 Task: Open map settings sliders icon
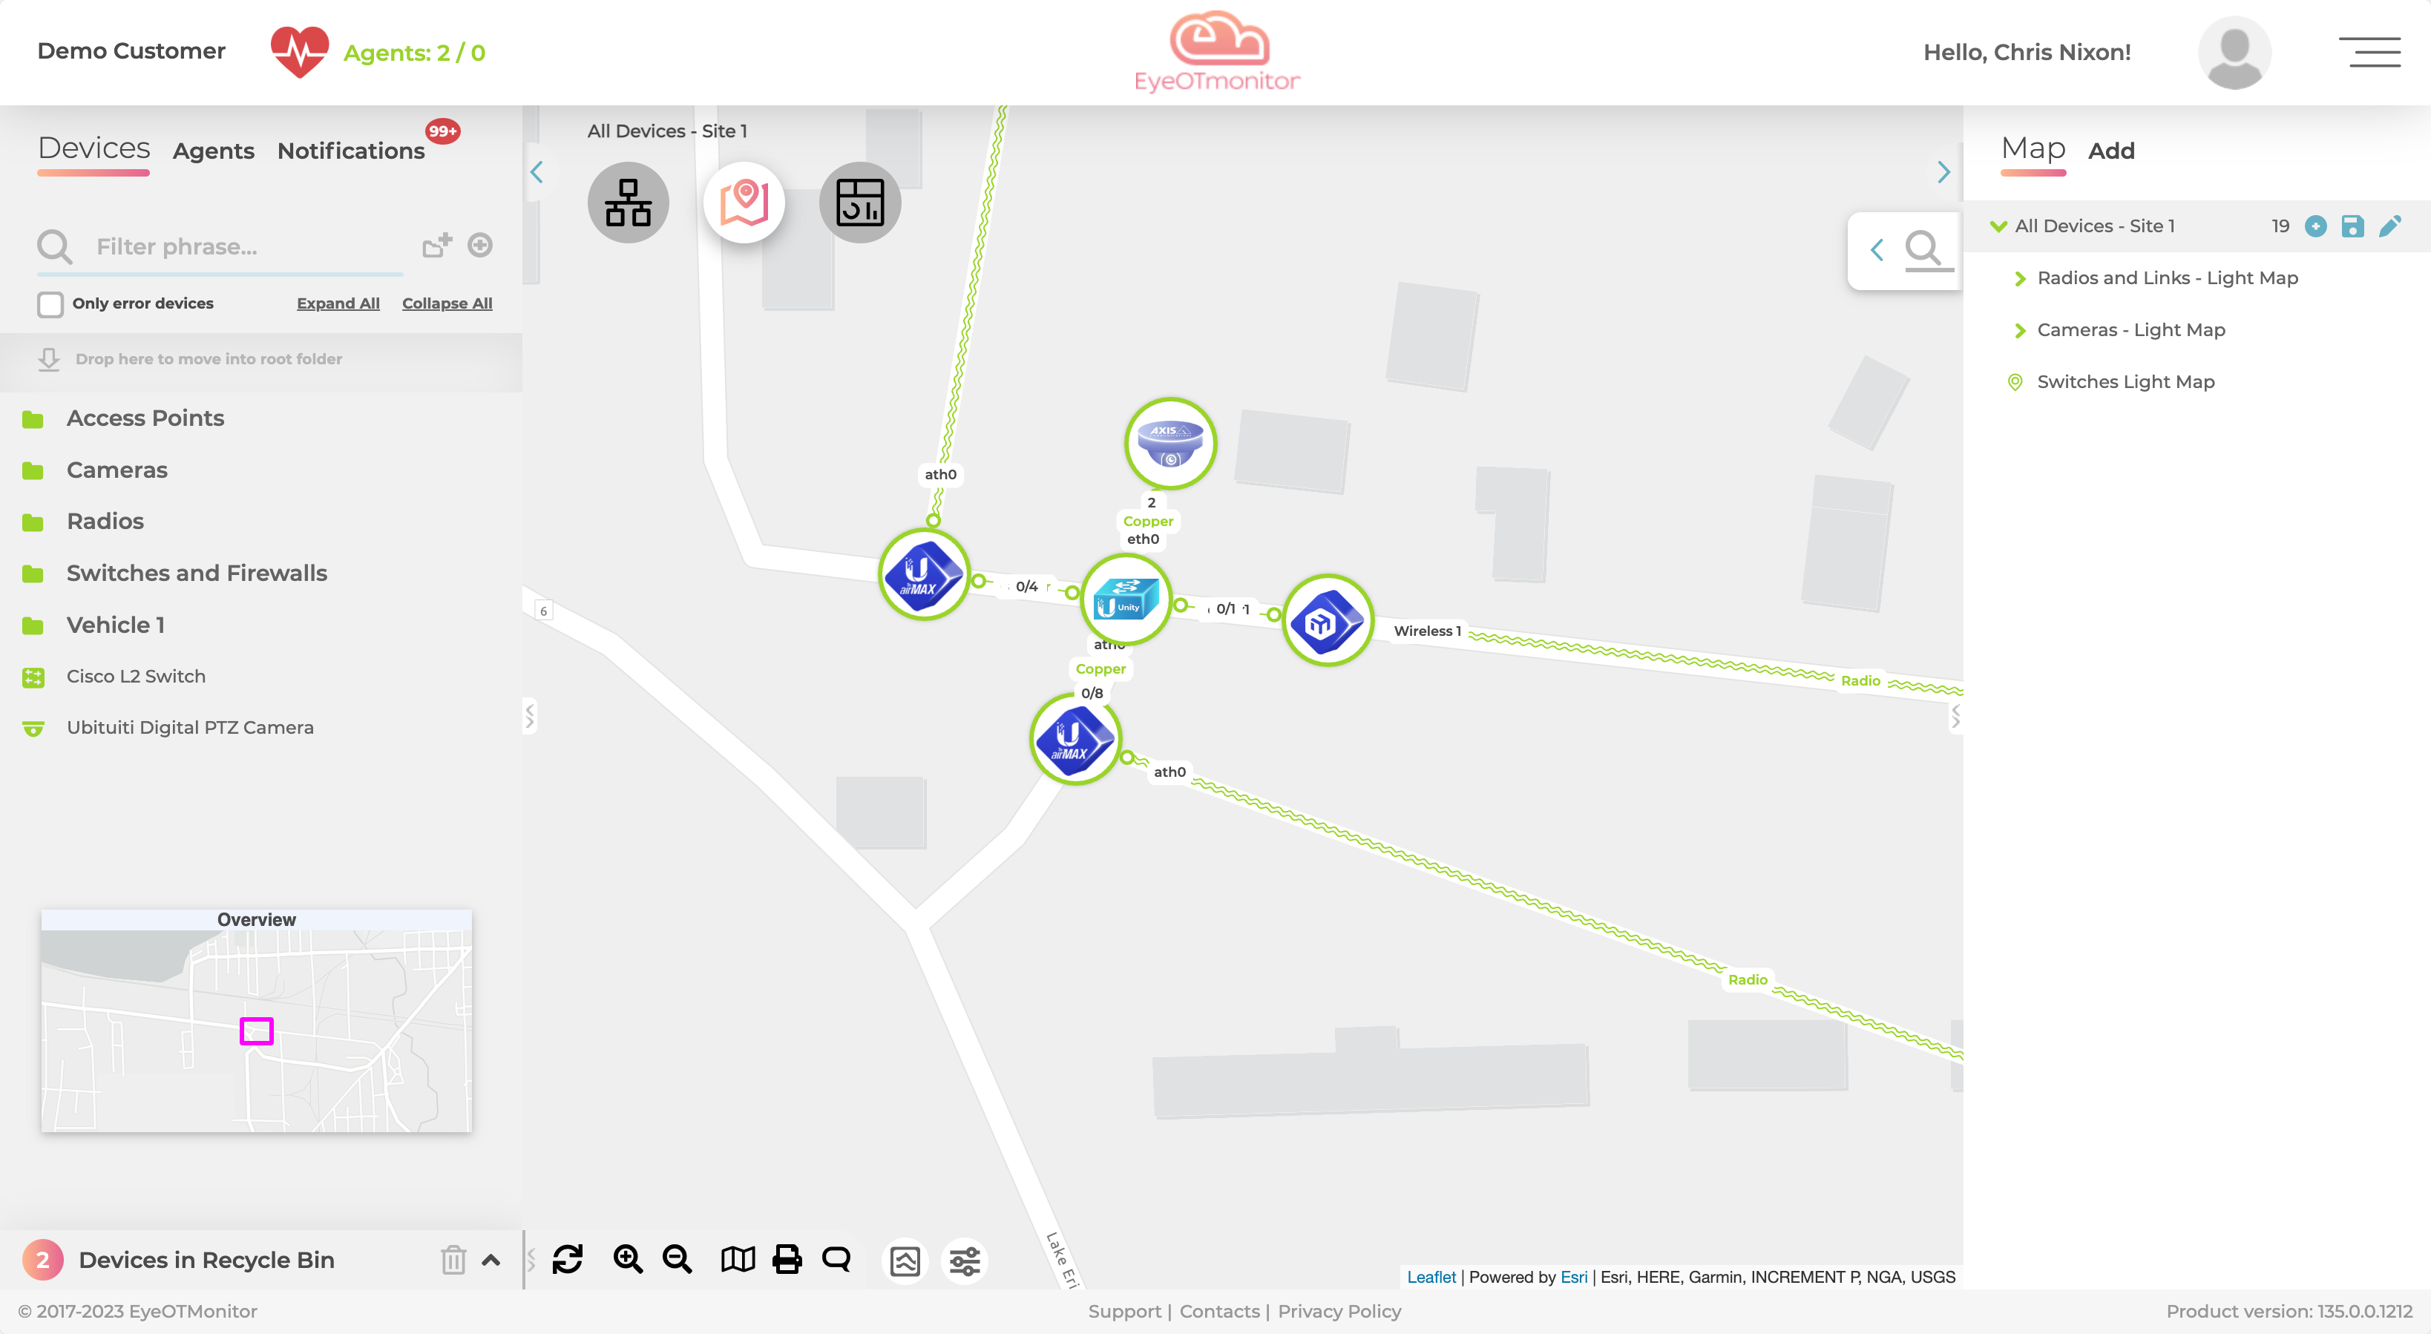coord(965,1261)
